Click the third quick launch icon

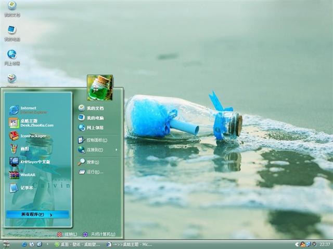(x=40, y=244)
